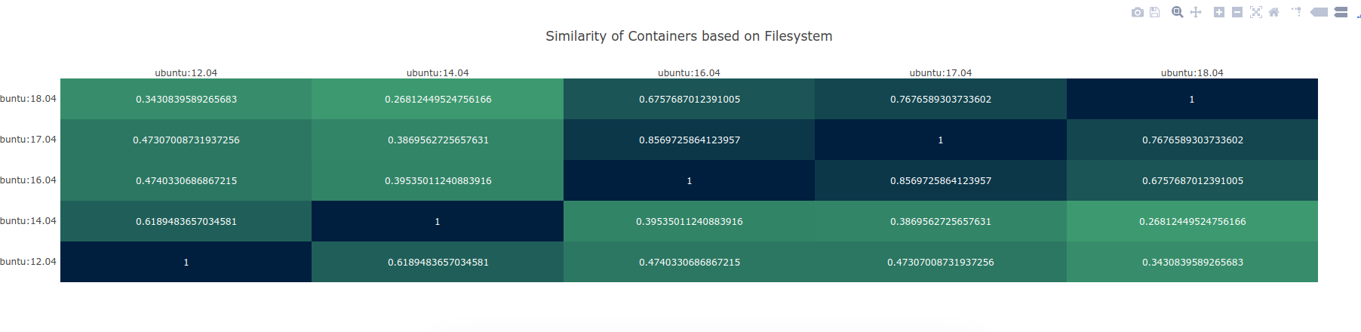
Task: Click the dark cell valued 1 under ubuntu:18.04
Action: pyautogui.click(x=1192, y=99)
